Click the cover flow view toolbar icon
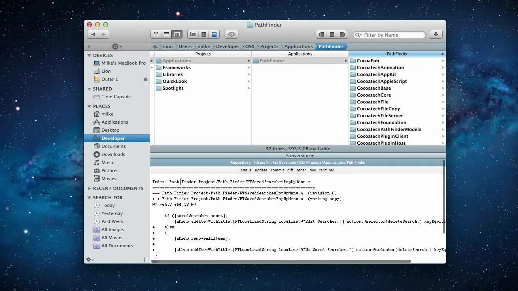This screenshot has width=518, height=291. tap(193, 35)
